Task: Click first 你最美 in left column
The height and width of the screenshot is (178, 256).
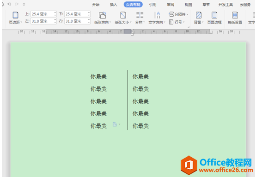Action: click(98, 77)
